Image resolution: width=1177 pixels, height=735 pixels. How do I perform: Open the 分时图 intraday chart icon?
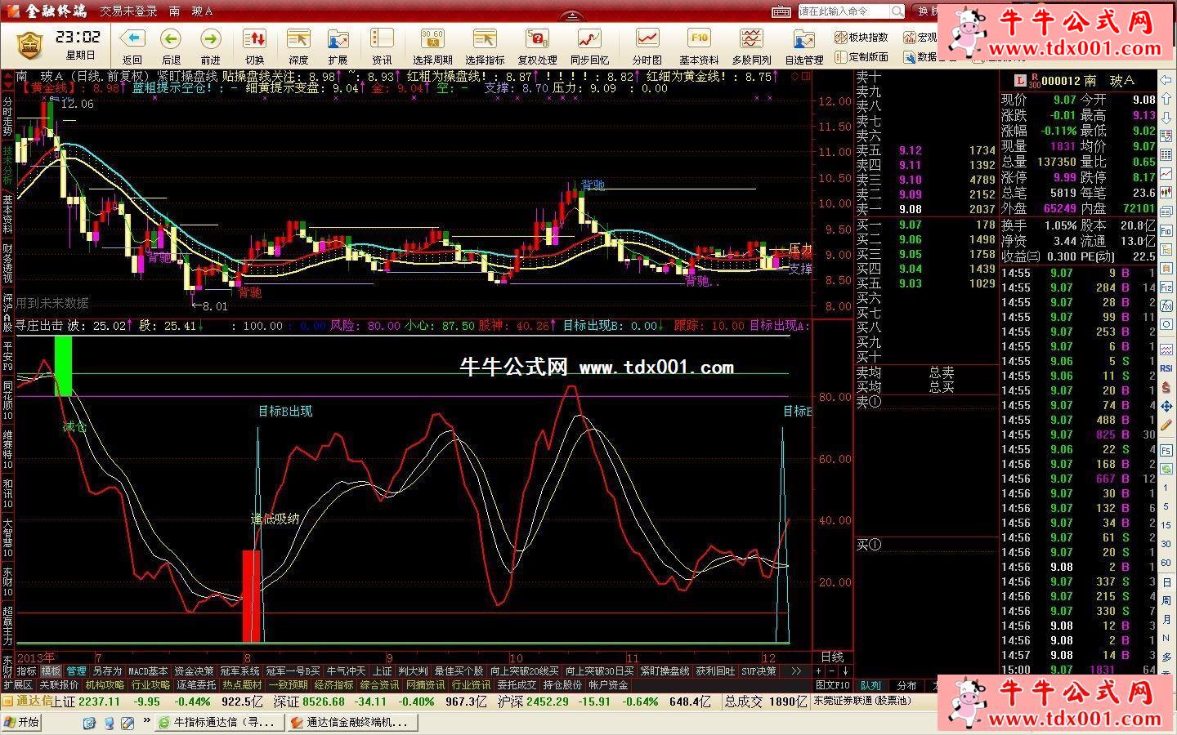[x=647, y=39]
